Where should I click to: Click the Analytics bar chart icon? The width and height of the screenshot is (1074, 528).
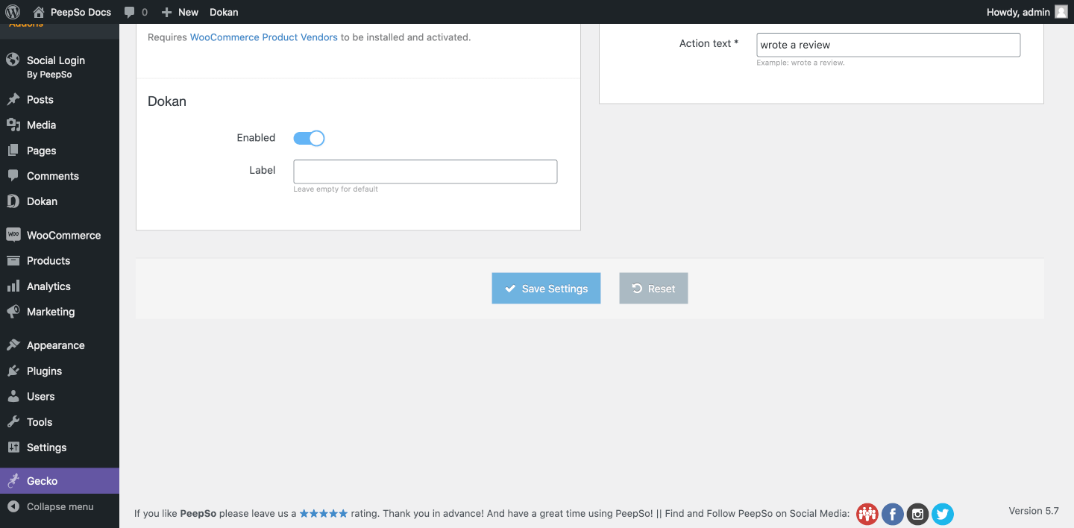click(13, 286)
